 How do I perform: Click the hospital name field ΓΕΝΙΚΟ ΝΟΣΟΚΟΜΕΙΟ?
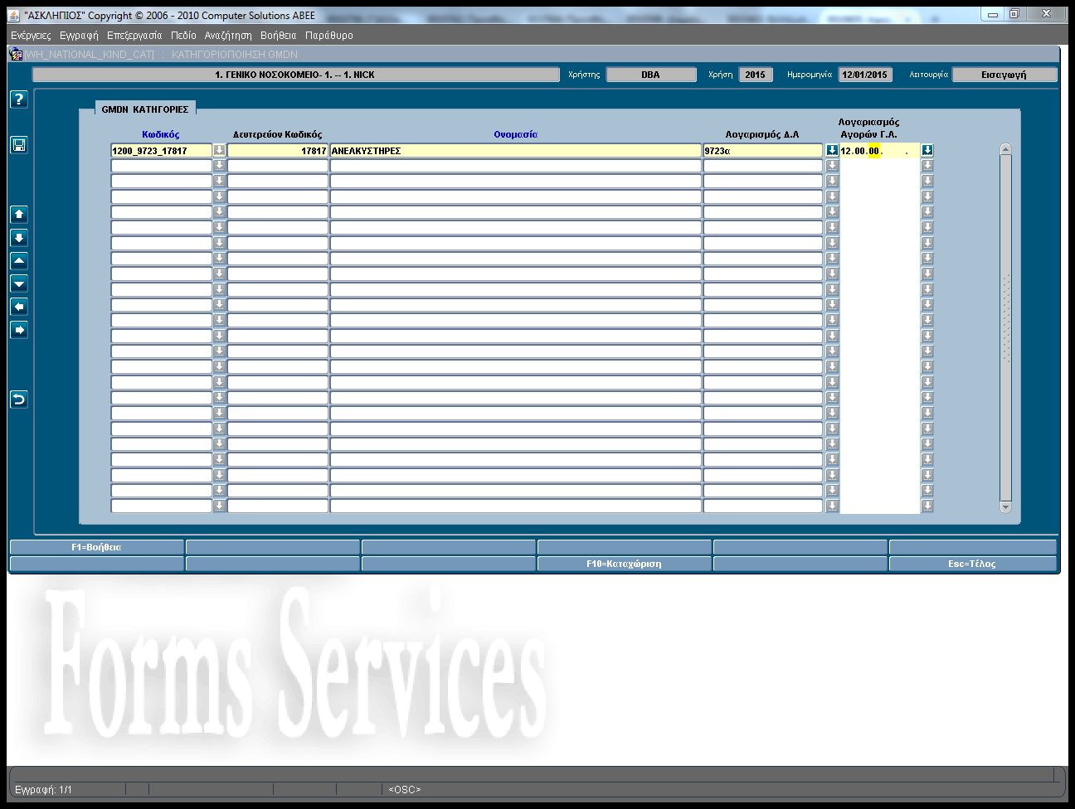tap(296, 75)
